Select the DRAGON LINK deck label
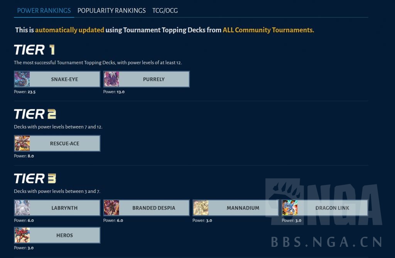Screen dimensions: 395x258 pos(332,208)
